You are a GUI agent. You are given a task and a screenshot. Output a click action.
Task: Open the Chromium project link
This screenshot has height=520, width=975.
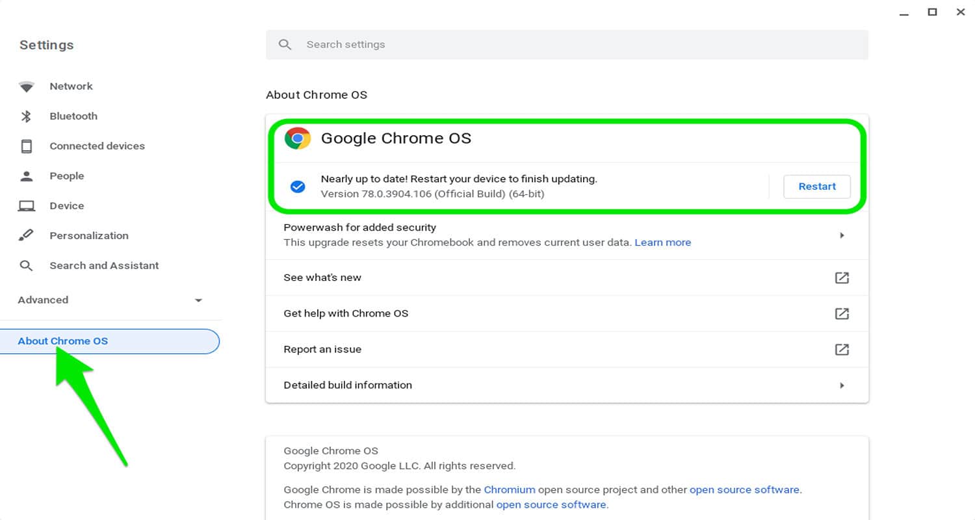(x=510, y=490)
